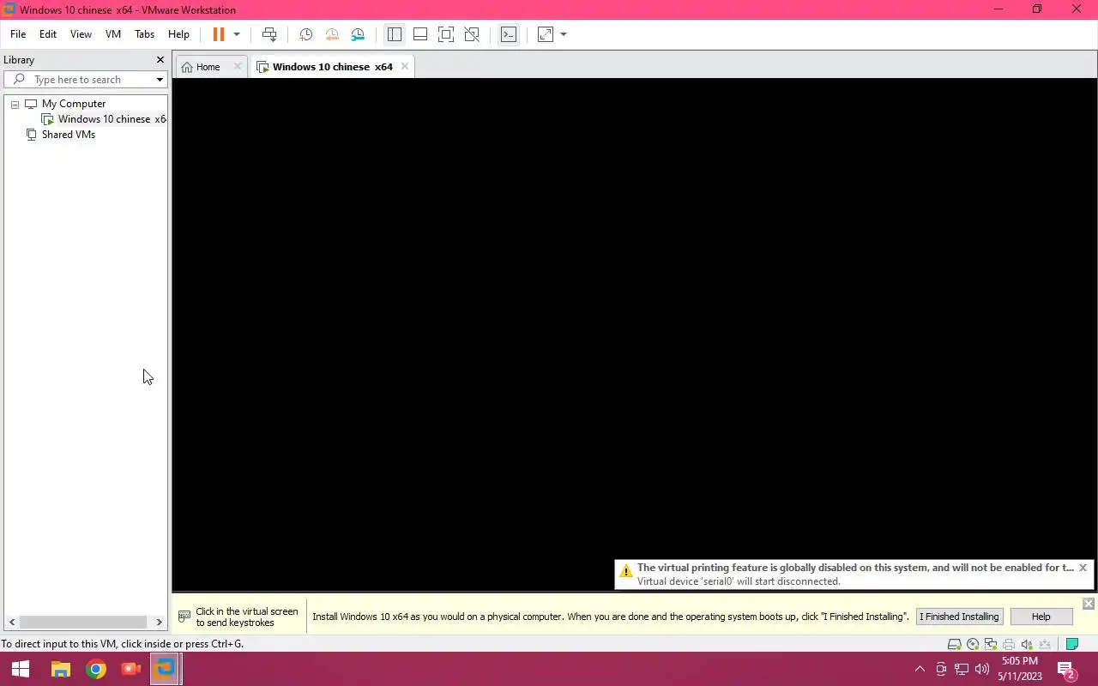Open the stretch guest dropdown arrow
The image size is (1098, 686).
[x=564, y=34]
